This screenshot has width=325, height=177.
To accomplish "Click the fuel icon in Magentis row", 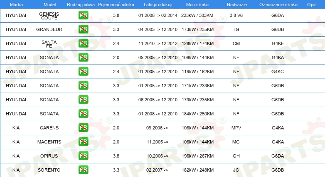I will tap(83, 142).
